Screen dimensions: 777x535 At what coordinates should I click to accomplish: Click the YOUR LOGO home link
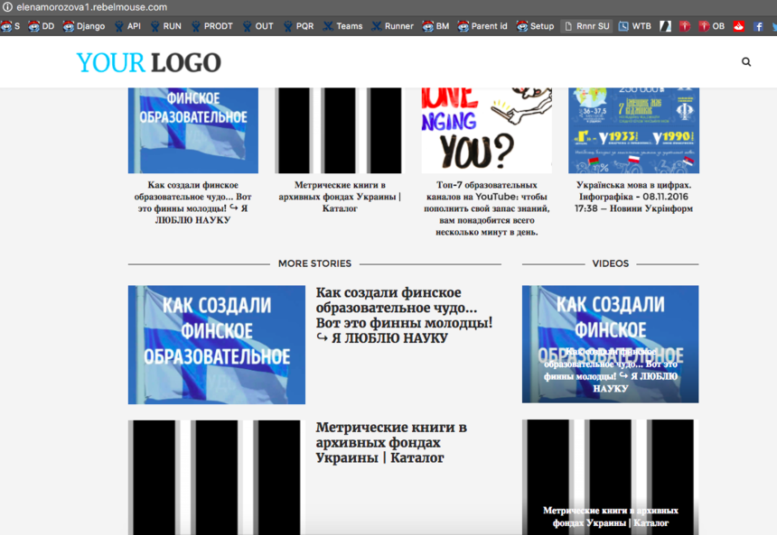[148, 62]
